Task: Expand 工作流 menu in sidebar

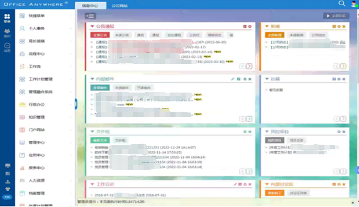Action: [x=45, y=67]
